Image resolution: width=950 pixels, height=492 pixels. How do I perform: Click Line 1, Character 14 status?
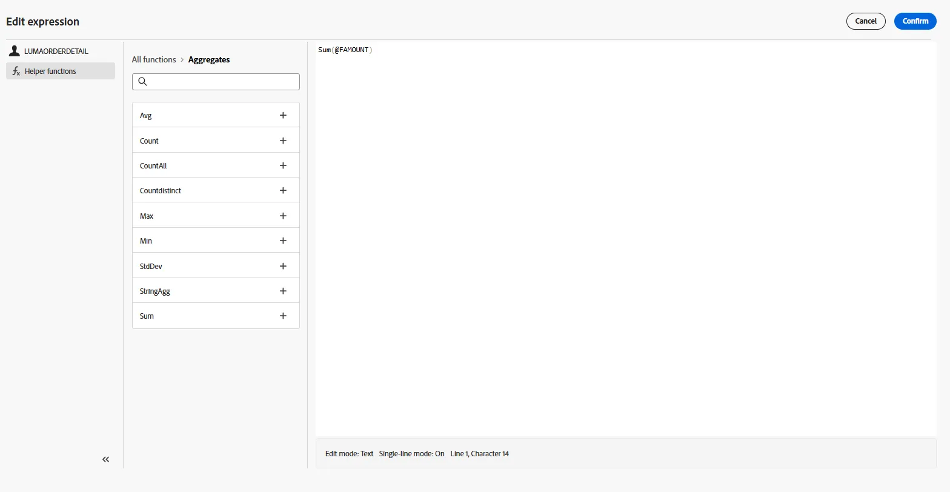(x=480, y=454)
